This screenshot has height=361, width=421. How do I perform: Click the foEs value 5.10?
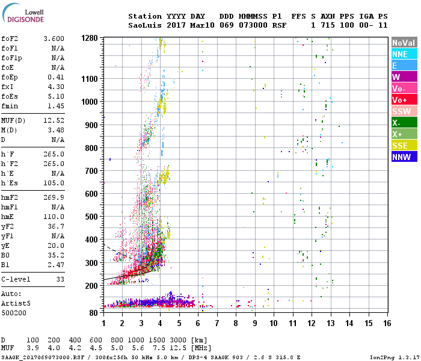click(x=56, y=96)
